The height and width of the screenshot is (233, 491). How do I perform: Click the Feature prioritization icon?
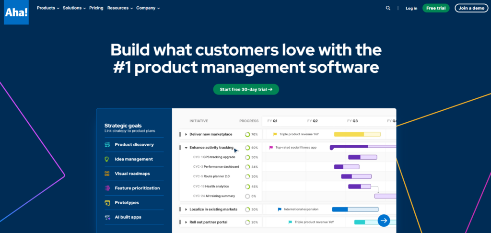[x=107, y=188]
